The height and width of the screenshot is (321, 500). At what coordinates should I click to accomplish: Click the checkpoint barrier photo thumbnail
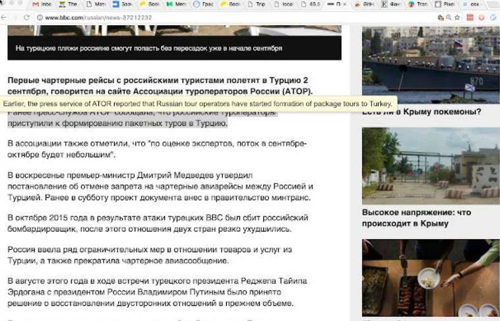pos(431,166)
